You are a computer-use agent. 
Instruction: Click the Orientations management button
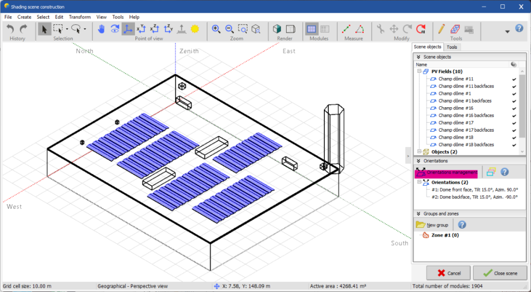pyautogui.click(x=447, y=173)
